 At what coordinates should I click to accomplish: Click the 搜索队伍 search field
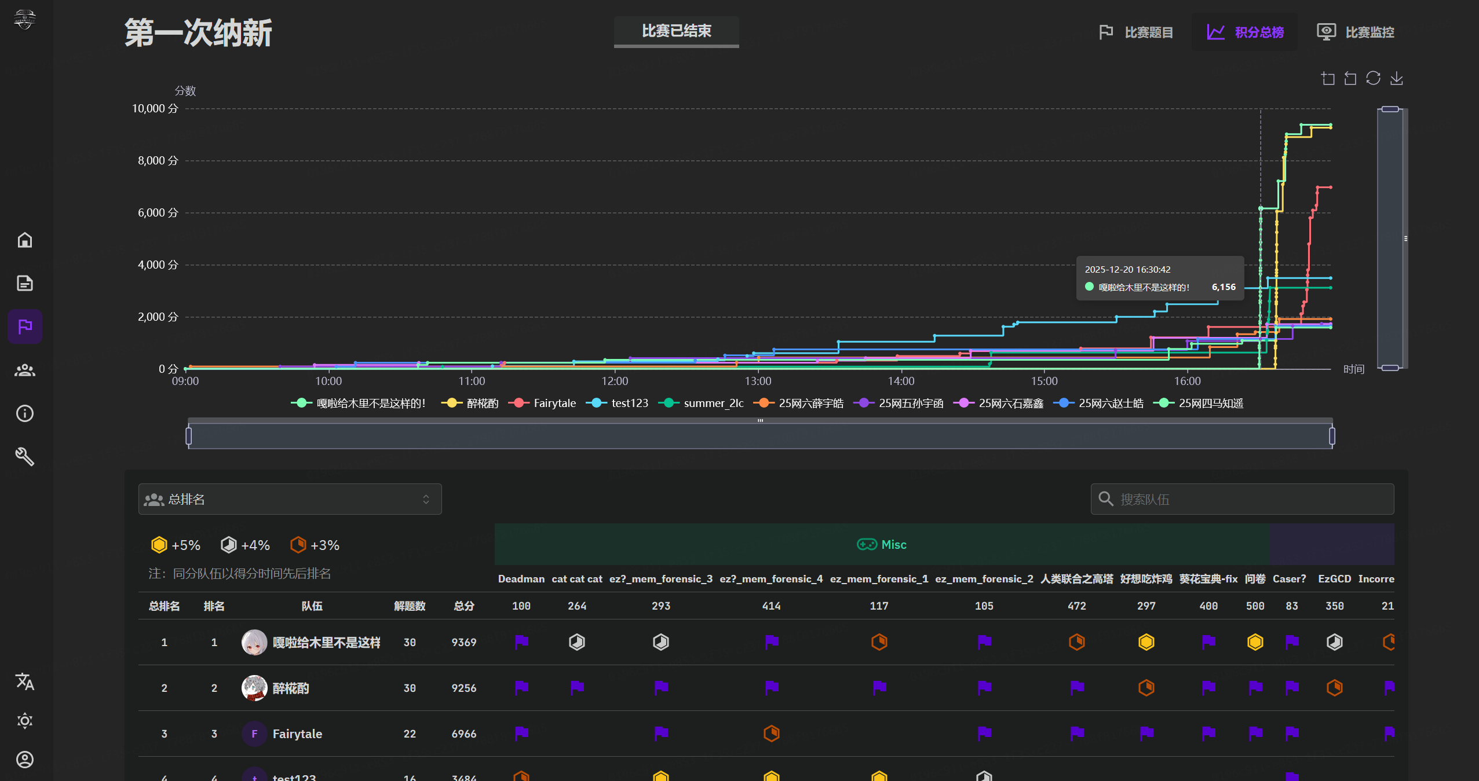pos(1242,499)
